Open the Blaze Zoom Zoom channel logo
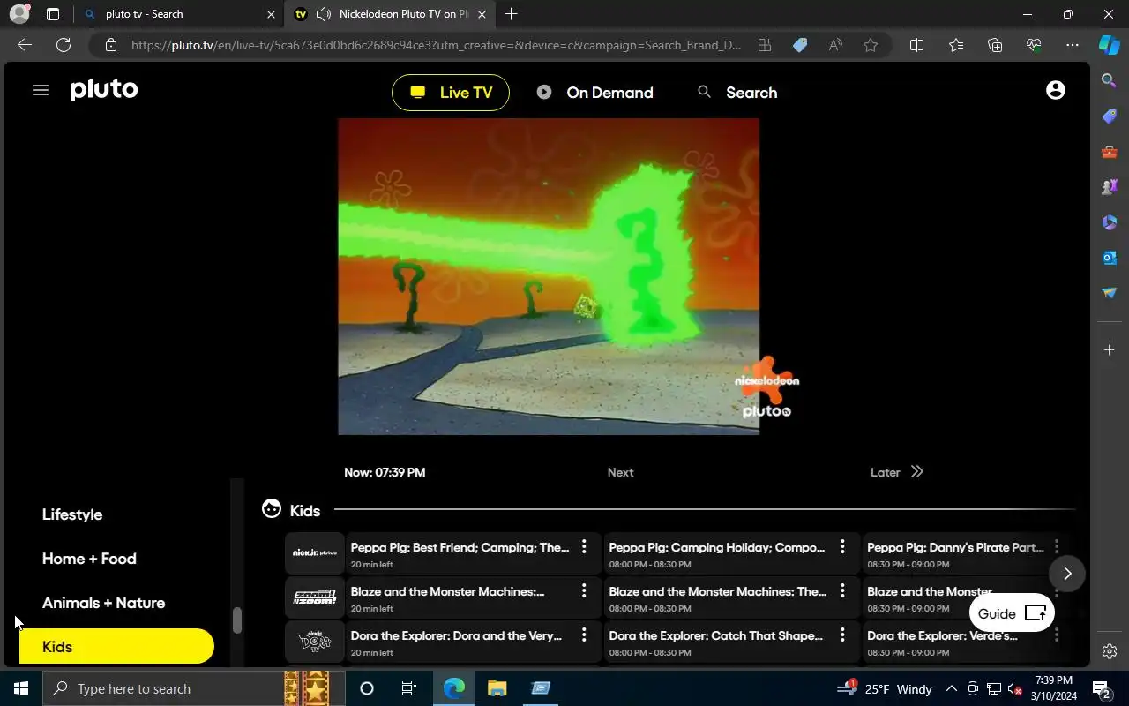Image resolution: width=1129 pixels, height=706 pixels. (x=315, y=597)
